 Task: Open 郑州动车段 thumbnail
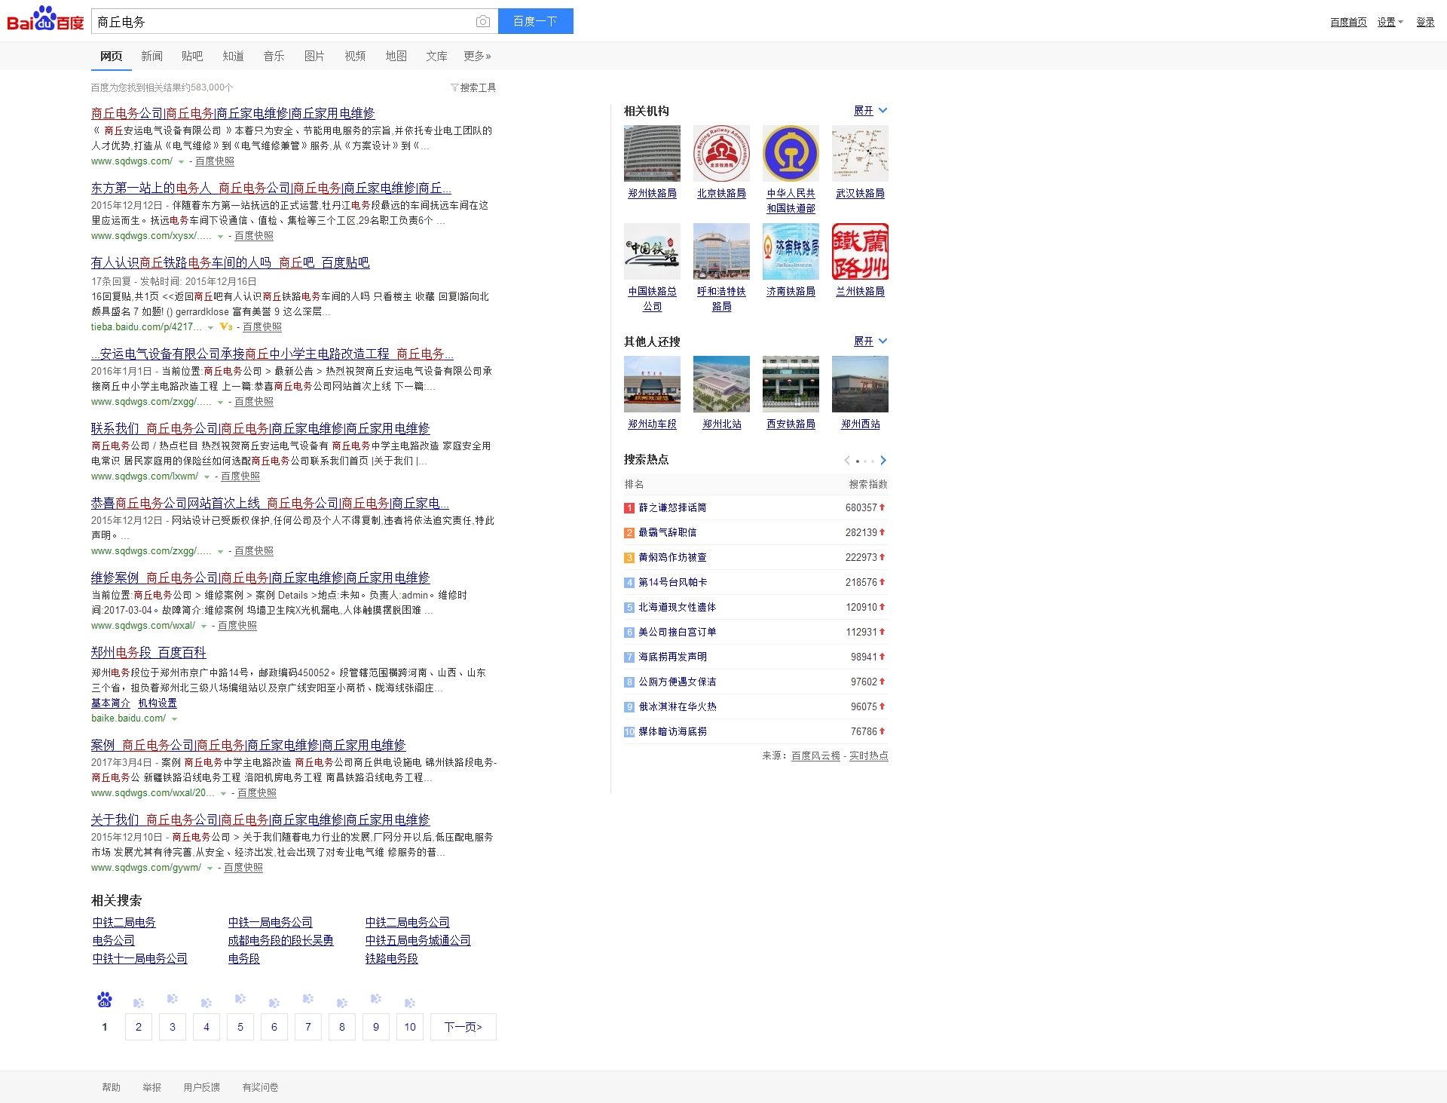[652, 384]
